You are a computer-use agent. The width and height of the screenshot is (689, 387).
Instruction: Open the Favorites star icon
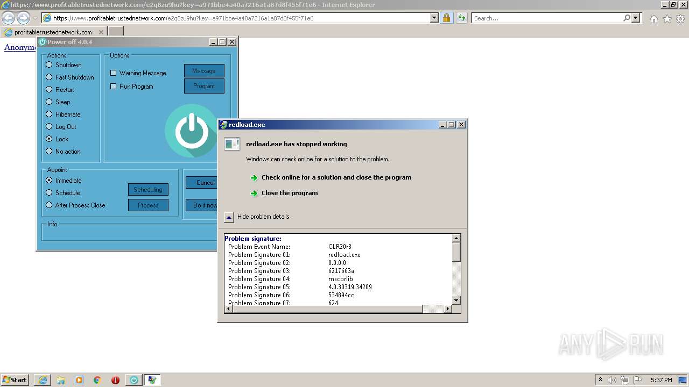click(x=667, y=19)
